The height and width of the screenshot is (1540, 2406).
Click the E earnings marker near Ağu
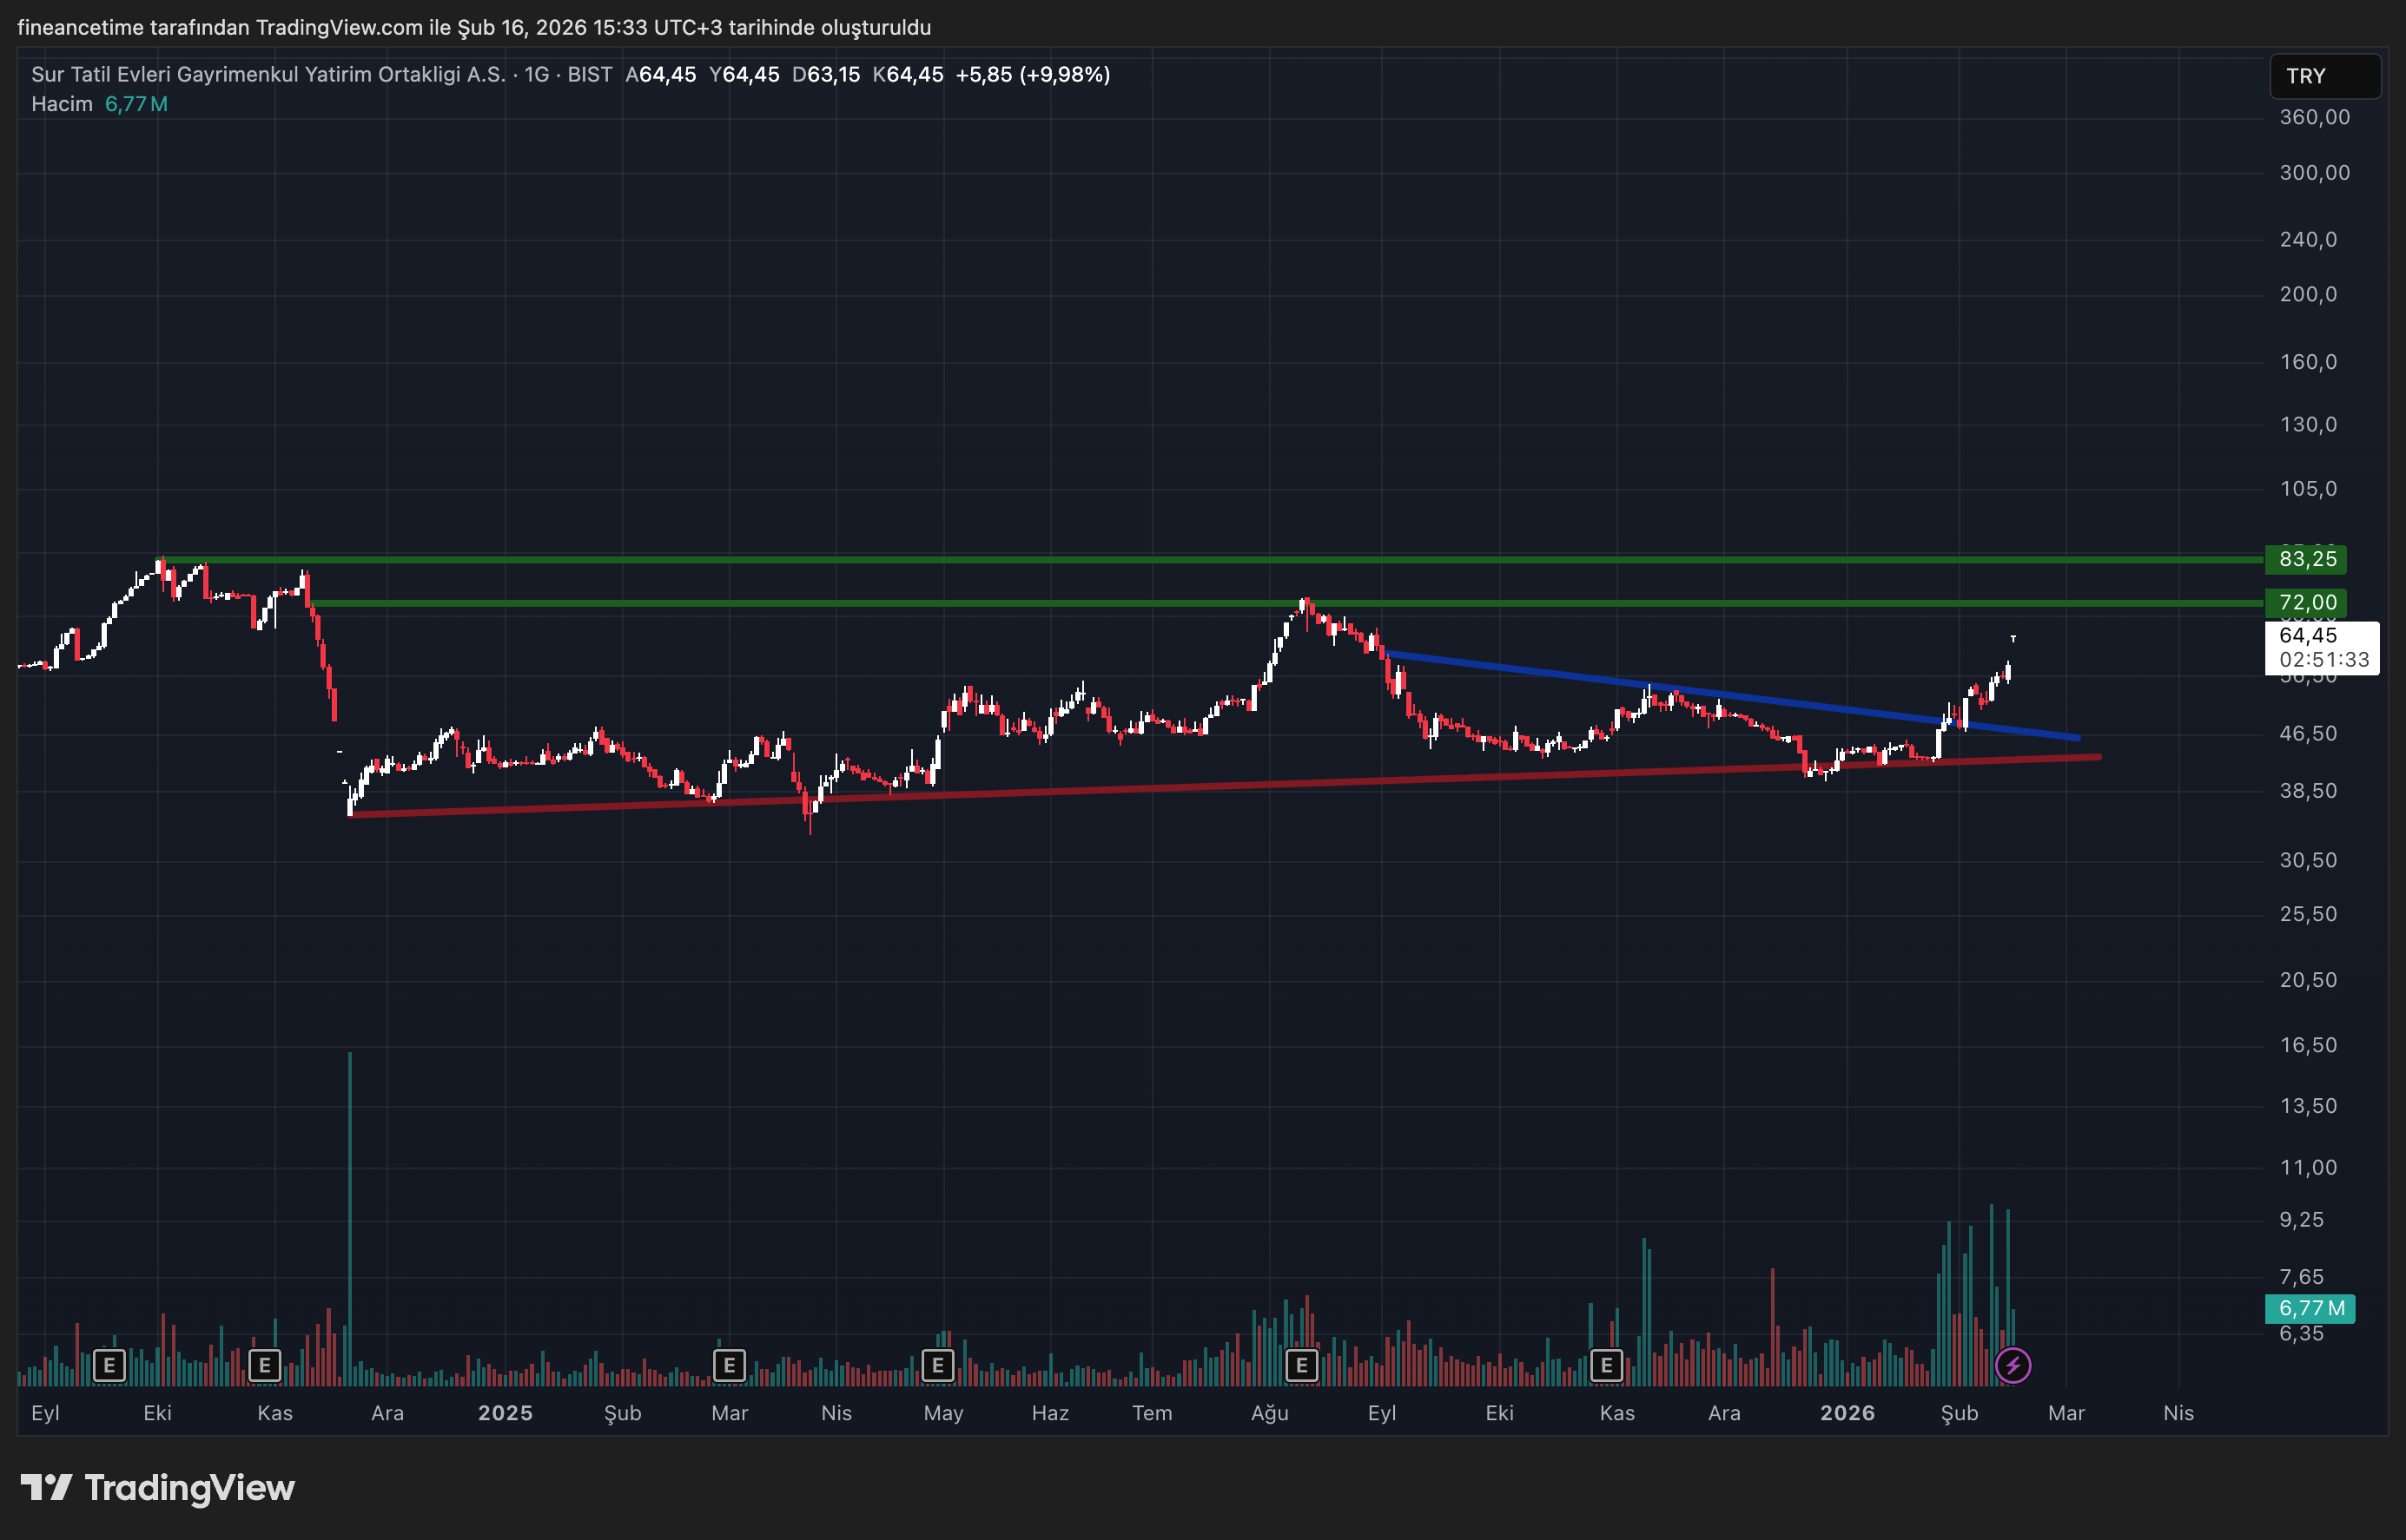point(1301,1365)
